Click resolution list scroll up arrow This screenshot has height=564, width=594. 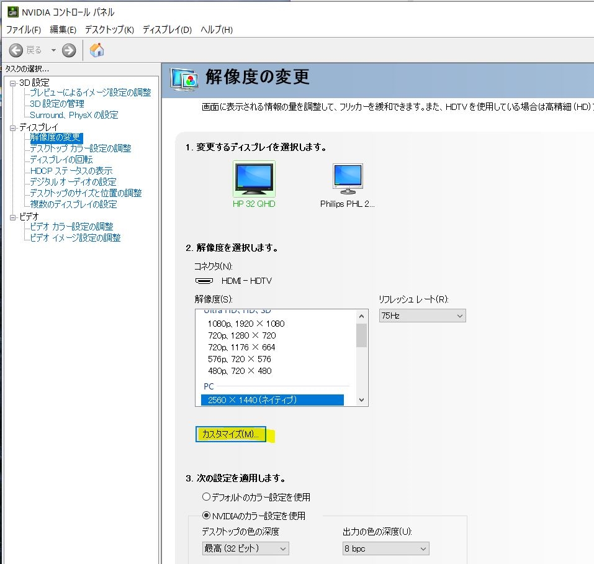point(361,316)
